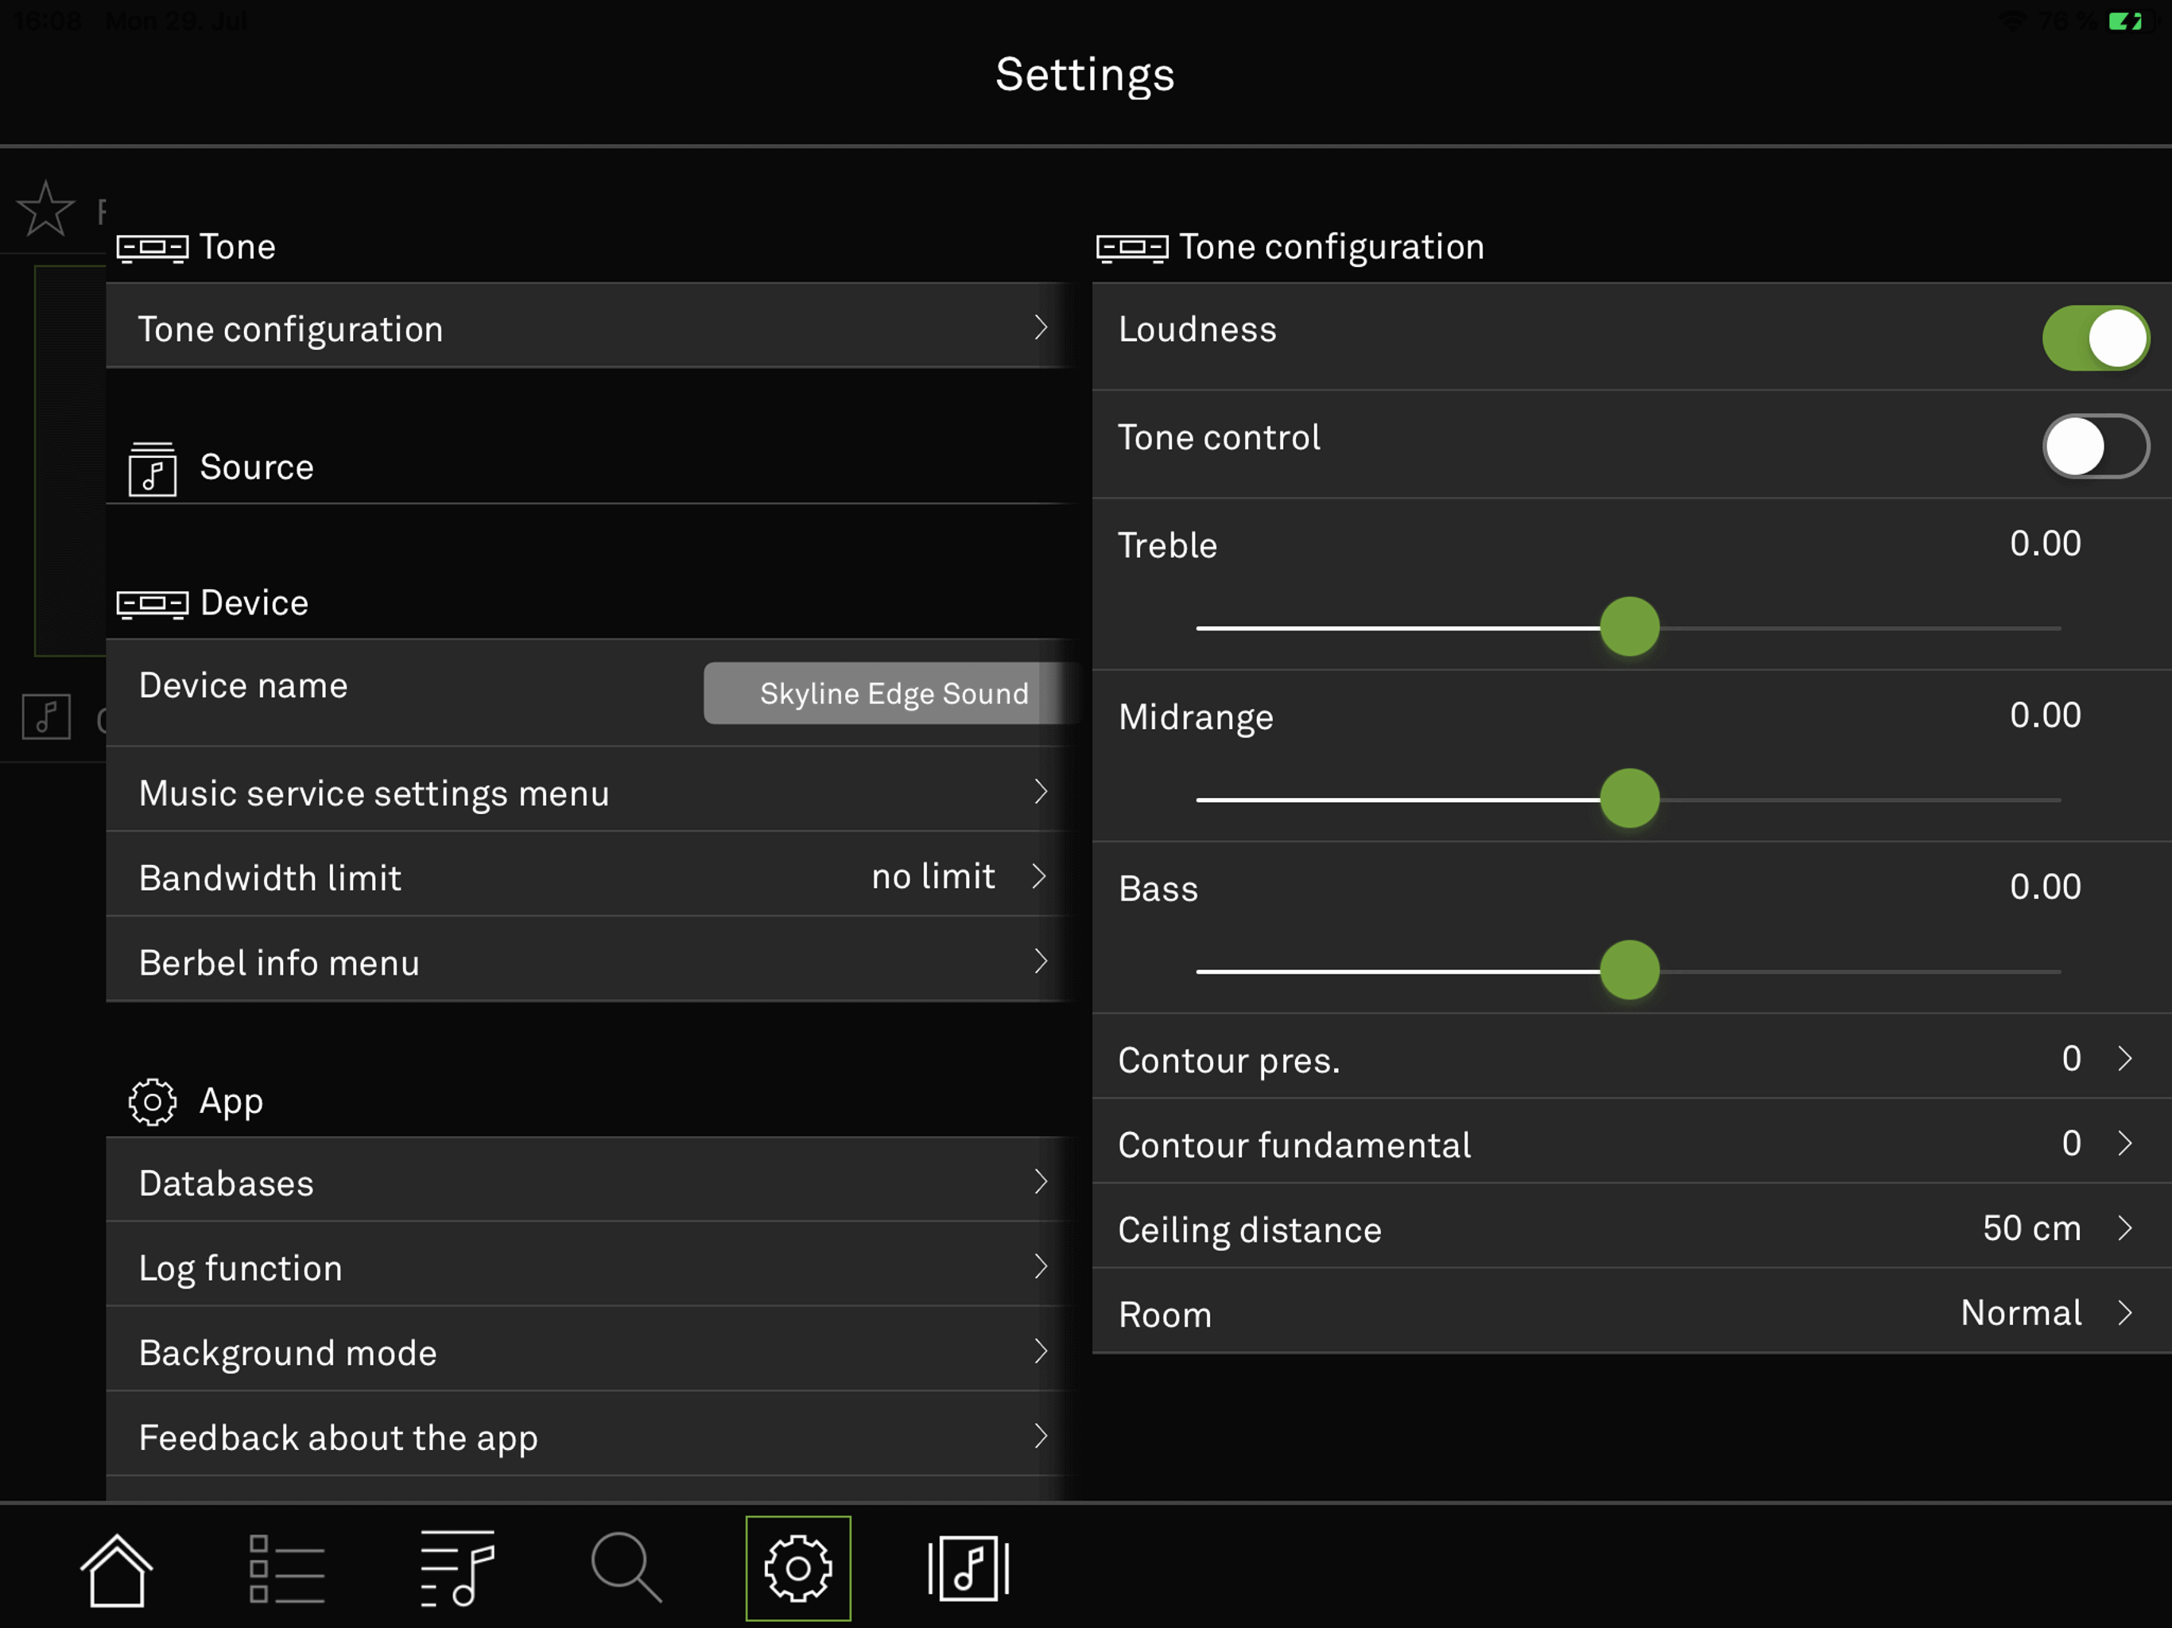Click the device icon beside Device header
The height and width of the screenshot is (1628, 2172).
(152, 604)
